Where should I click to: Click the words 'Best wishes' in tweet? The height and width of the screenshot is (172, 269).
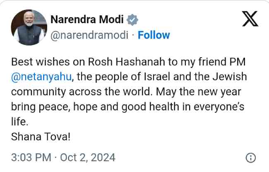41,62
